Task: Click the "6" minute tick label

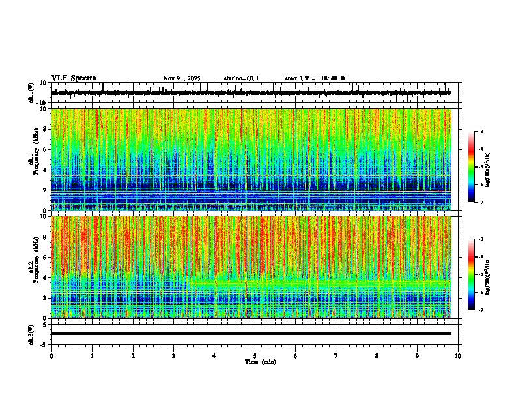Action: 296,356
